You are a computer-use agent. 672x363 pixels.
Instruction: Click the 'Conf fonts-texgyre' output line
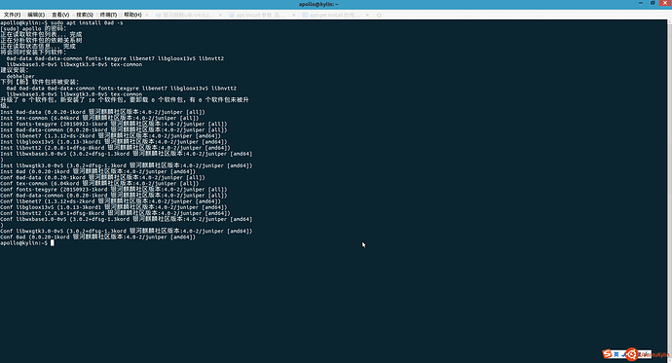tap(114, 190)
